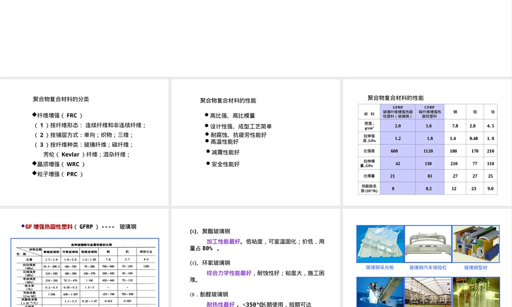Click the line 芳纶 (Kevlar) 纤维
Viewport: 512px width, 307px height.
[x=87, y=155]
